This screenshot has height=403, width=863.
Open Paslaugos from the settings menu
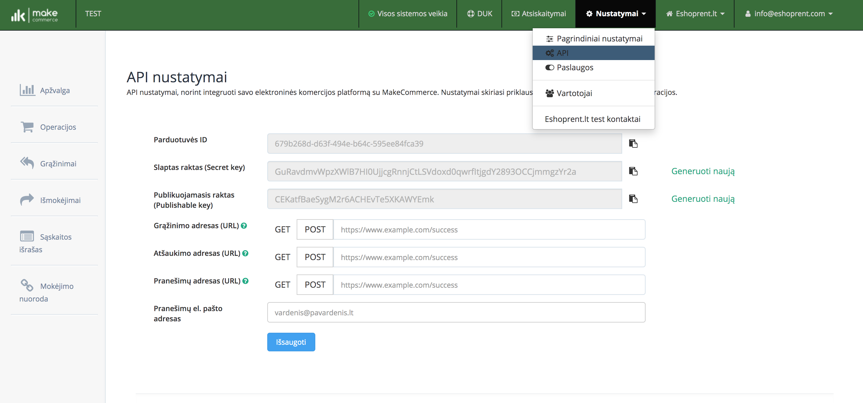[x=593, y=67]
